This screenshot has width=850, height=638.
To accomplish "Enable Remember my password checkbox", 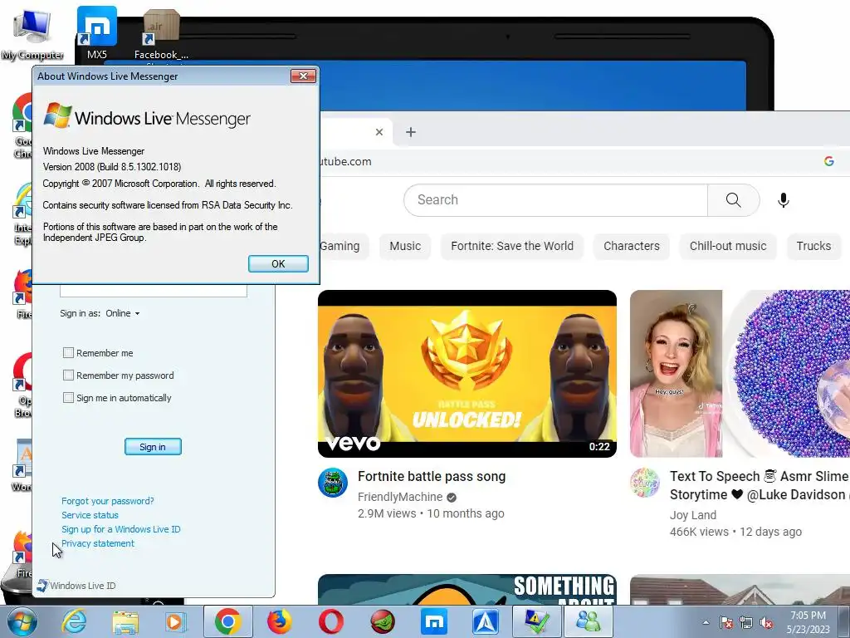I will tap(68, 375).
